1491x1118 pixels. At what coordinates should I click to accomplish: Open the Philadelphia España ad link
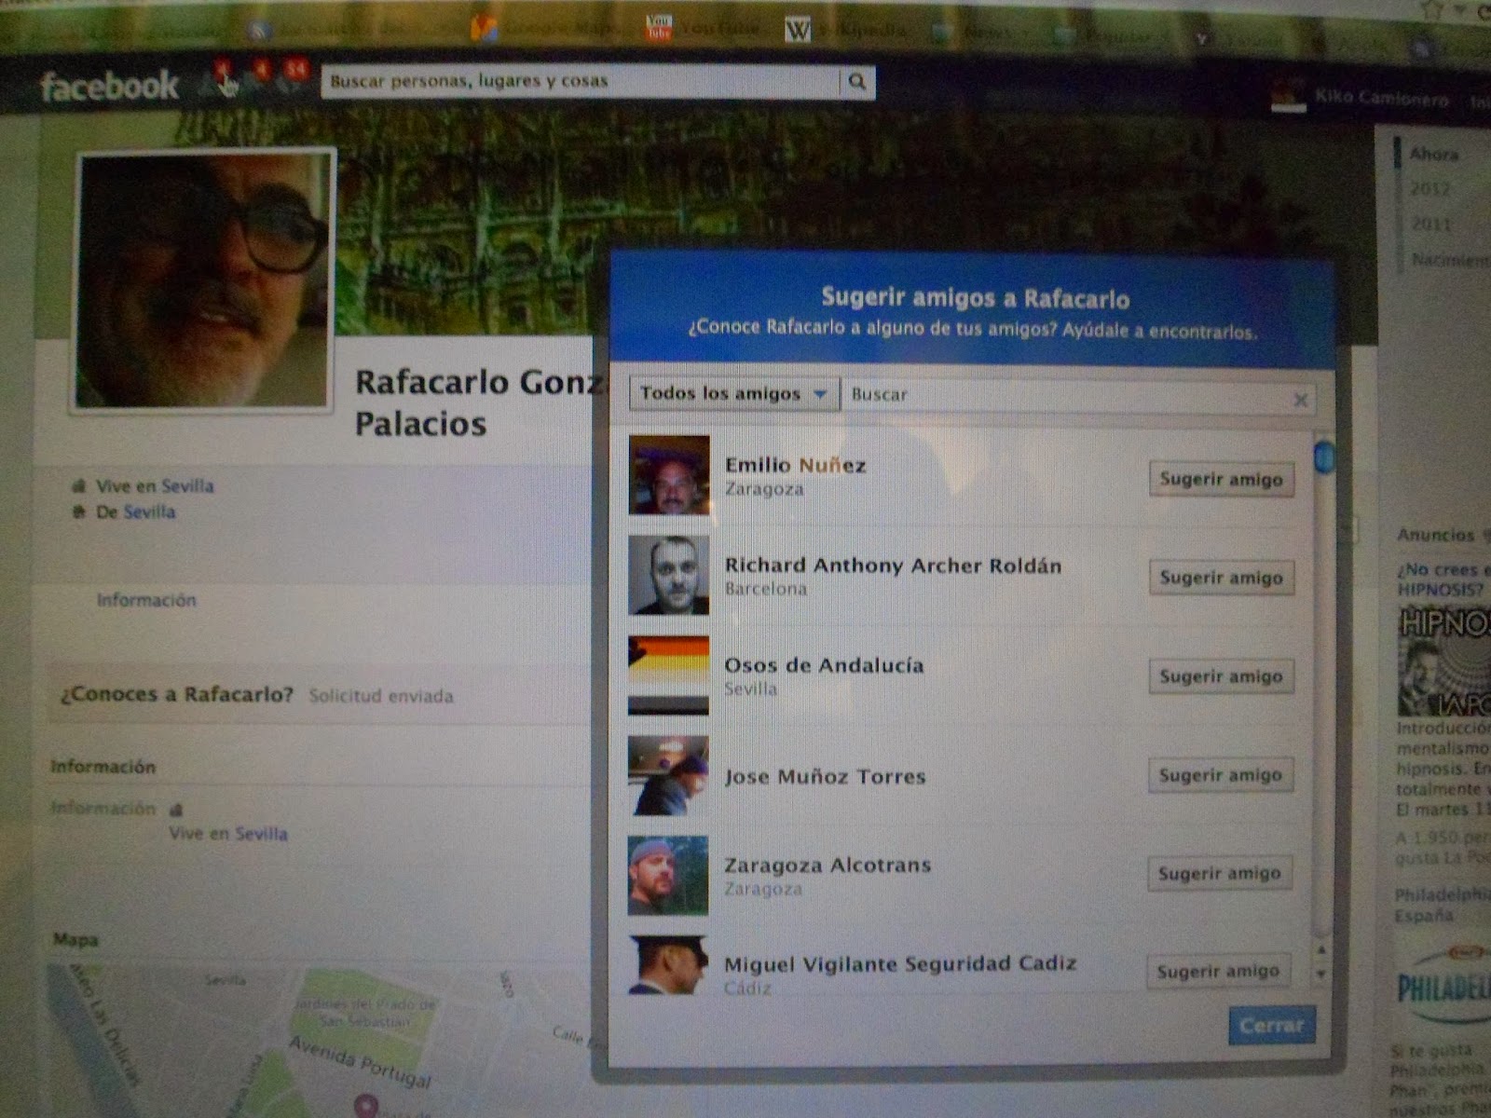click(x=1442, y=905)
